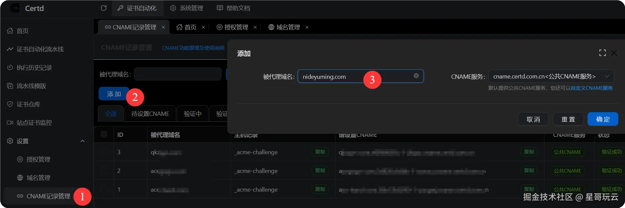Select the 全部 filter tab
The image size is (625, 208).
pyautogui.click(x=111, y=114)
